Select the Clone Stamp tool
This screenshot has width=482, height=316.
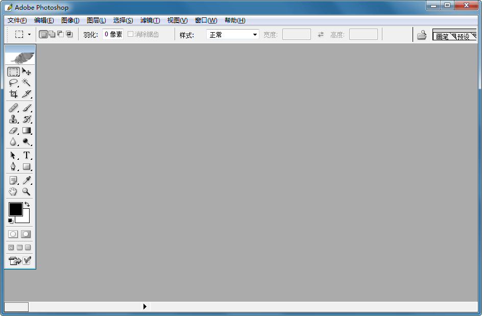(13, 119)
